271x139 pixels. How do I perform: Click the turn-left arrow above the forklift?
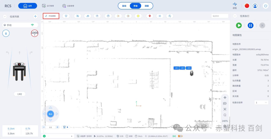(x=7, y=53)
